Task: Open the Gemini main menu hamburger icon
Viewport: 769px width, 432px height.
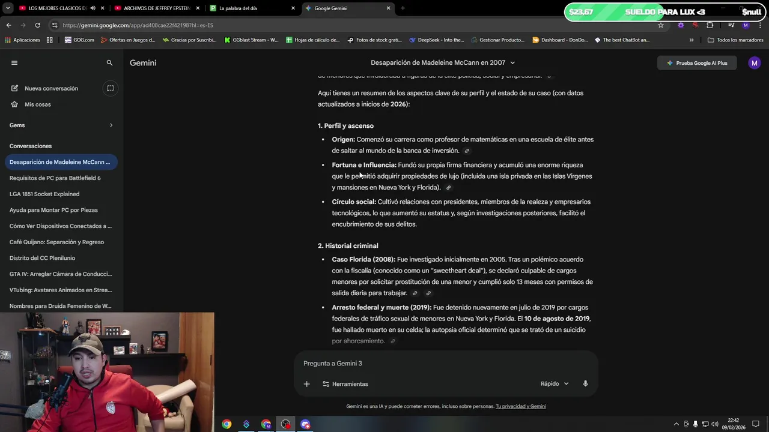Action: click(14, 62)
